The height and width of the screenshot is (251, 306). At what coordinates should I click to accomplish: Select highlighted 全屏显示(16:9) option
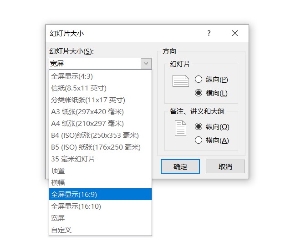(100, 194)
